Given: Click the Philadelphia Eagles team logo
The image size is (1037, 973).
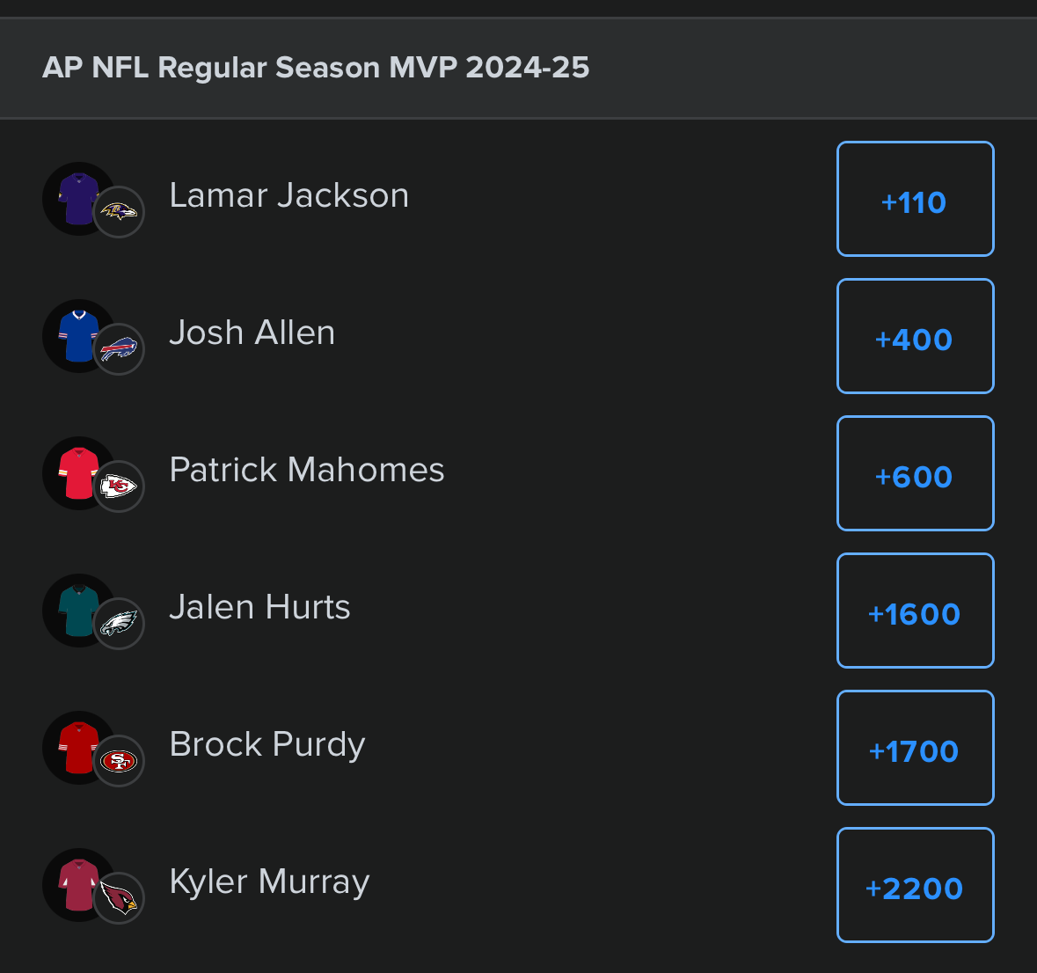Looking at the screenshot, I should click(119, 624).
